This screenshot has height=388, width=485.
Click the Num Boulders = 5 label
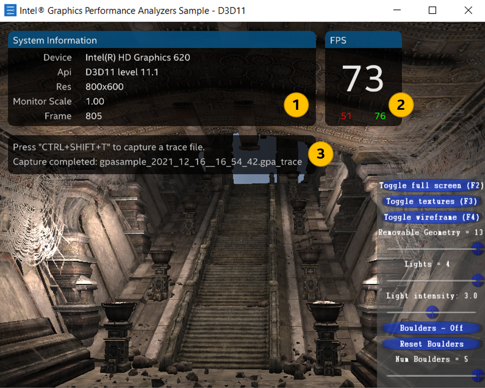pyautogui.click(x=432, y=359)
